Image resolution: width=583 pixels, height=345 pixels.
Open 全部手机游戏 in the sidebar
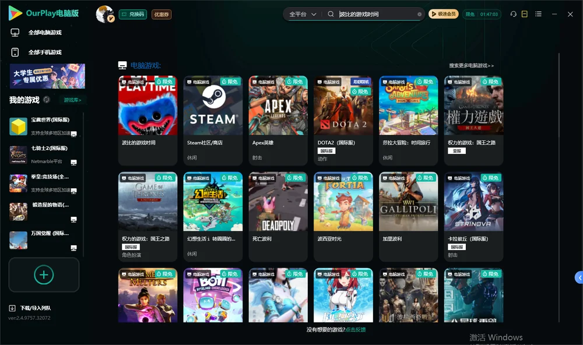coord(36,52)
